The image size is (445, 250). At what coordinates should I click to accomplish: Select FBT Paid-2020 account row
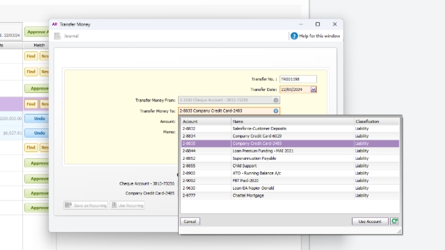(x=290, y=181)
